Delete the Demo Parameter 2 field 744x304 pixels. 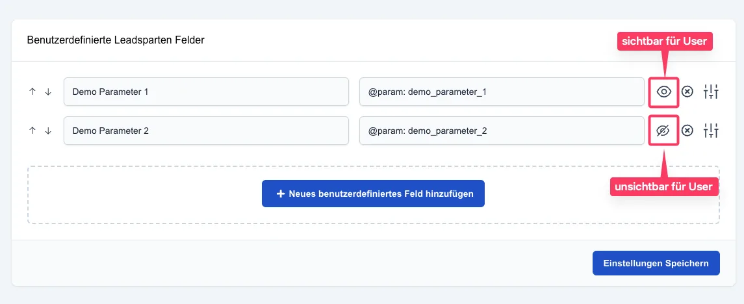687,131
